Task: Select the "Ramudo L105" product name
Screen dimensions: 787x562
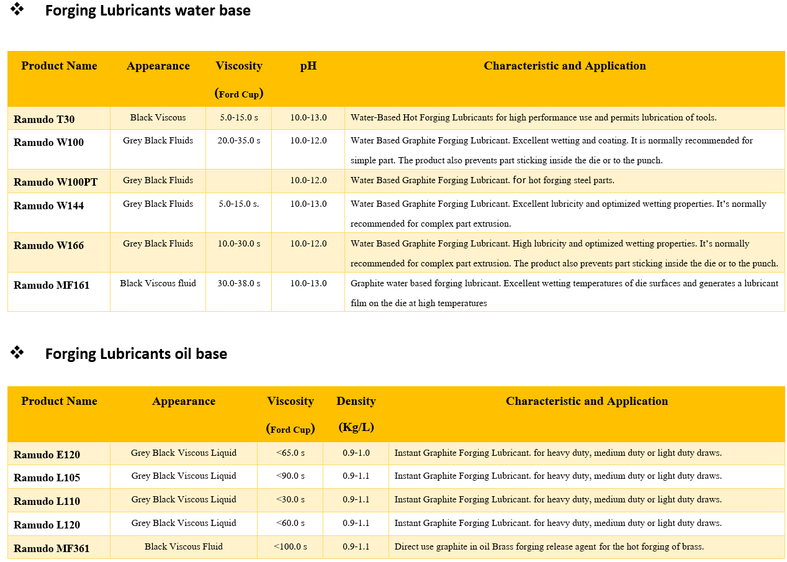Action: tap(47, 478)
